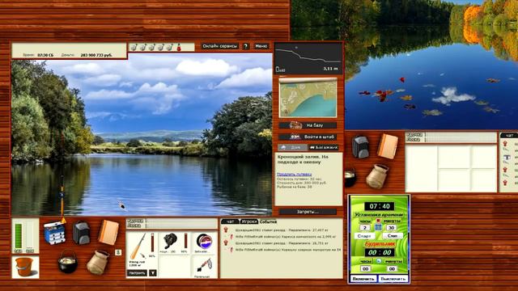Click the green energy bar gauge
This screenshot has width=518, height=291.
click(19, 236)
